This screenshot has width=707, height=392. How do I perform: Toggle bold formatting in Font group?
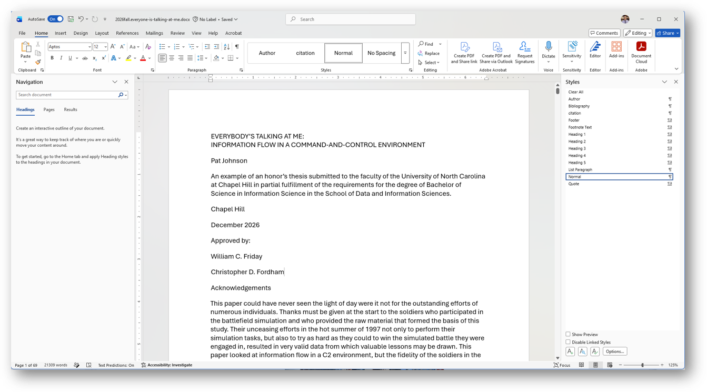(x=52, y=58)
